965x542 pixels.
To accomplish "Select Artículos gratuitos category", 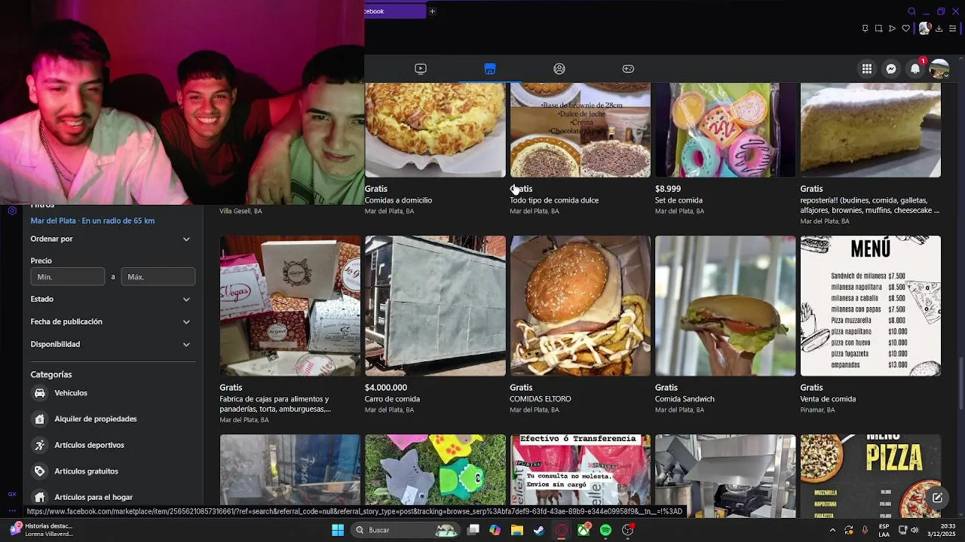I will (112, 471).
